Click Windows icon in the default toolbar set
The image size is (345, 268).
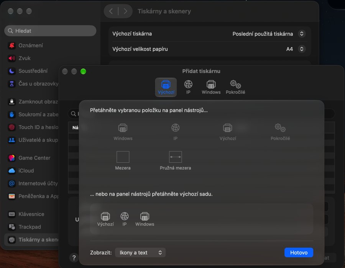point(145,219)
